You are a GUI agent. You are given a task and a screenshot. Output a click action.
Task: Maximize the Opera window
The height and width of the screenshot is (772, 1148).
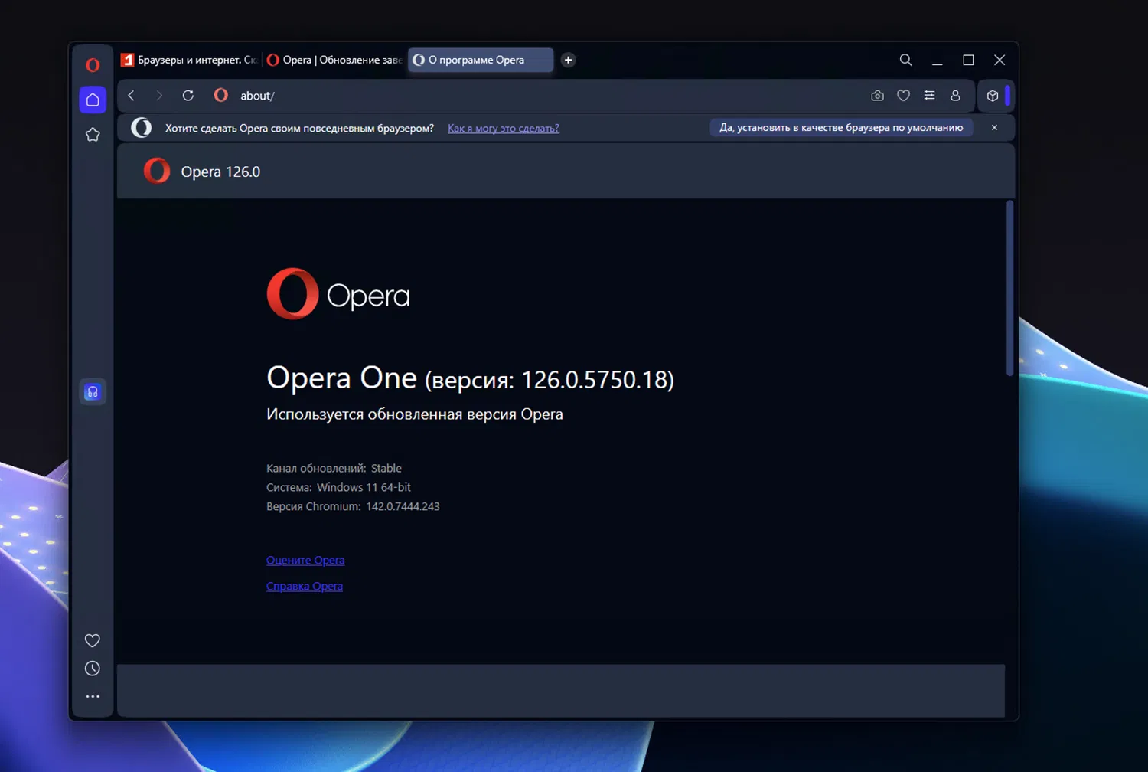(x=968, y=60)
